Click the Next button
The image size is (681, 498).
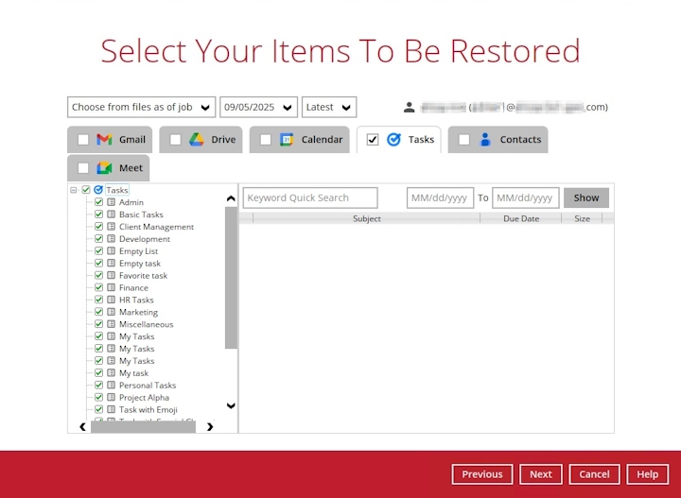coord(540,474)
